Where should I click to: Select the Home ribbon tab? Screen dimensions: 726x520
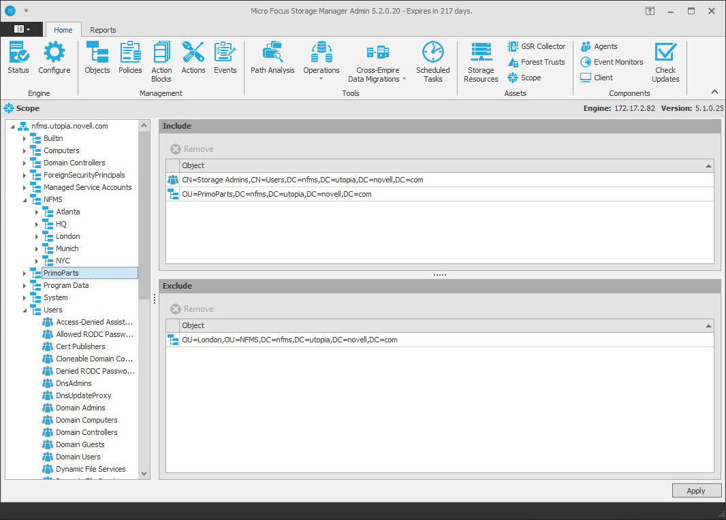(x=63, y=30)
